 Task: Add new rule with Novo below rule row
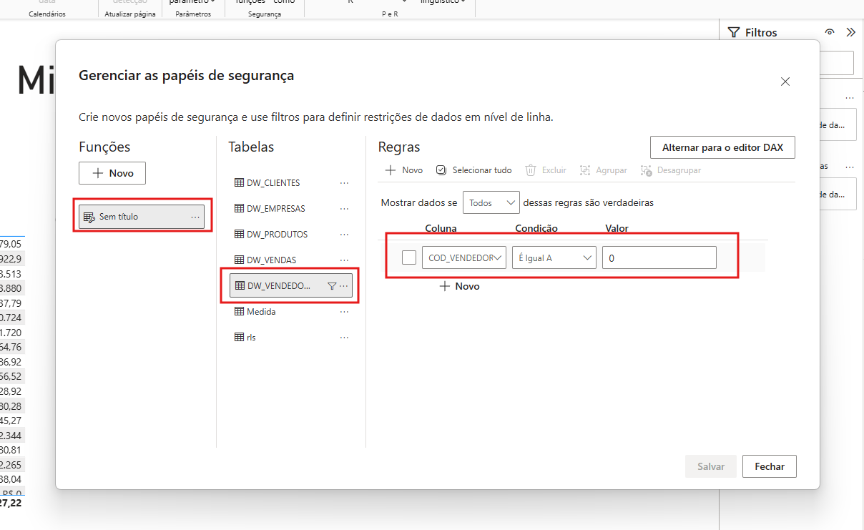459,286
